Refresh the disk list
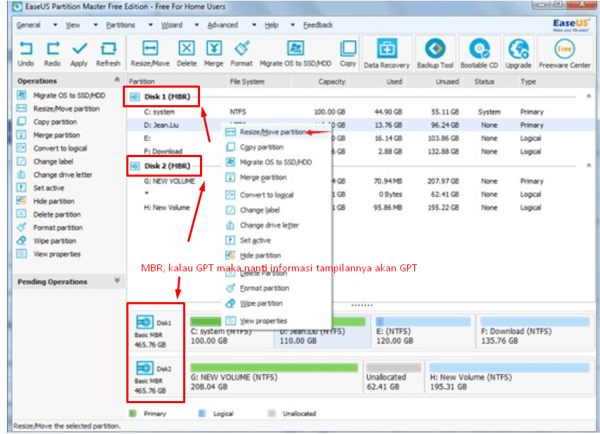The image size is (600, 434). pyautogui.click(x=108, y=53)
